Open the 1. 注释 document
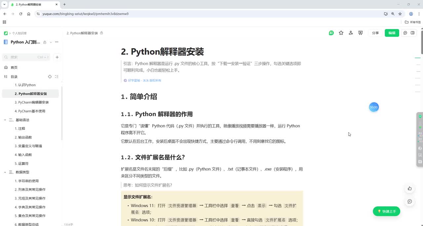 [20, 129]
